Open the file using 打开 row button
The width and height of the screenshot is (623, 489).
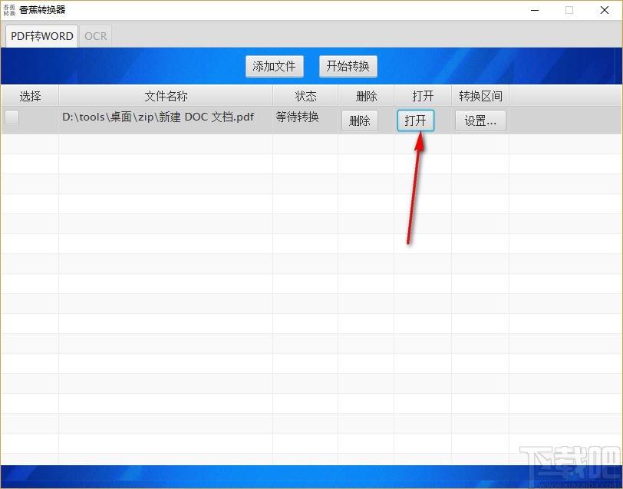pyautogui.click(x=416, y=121)
